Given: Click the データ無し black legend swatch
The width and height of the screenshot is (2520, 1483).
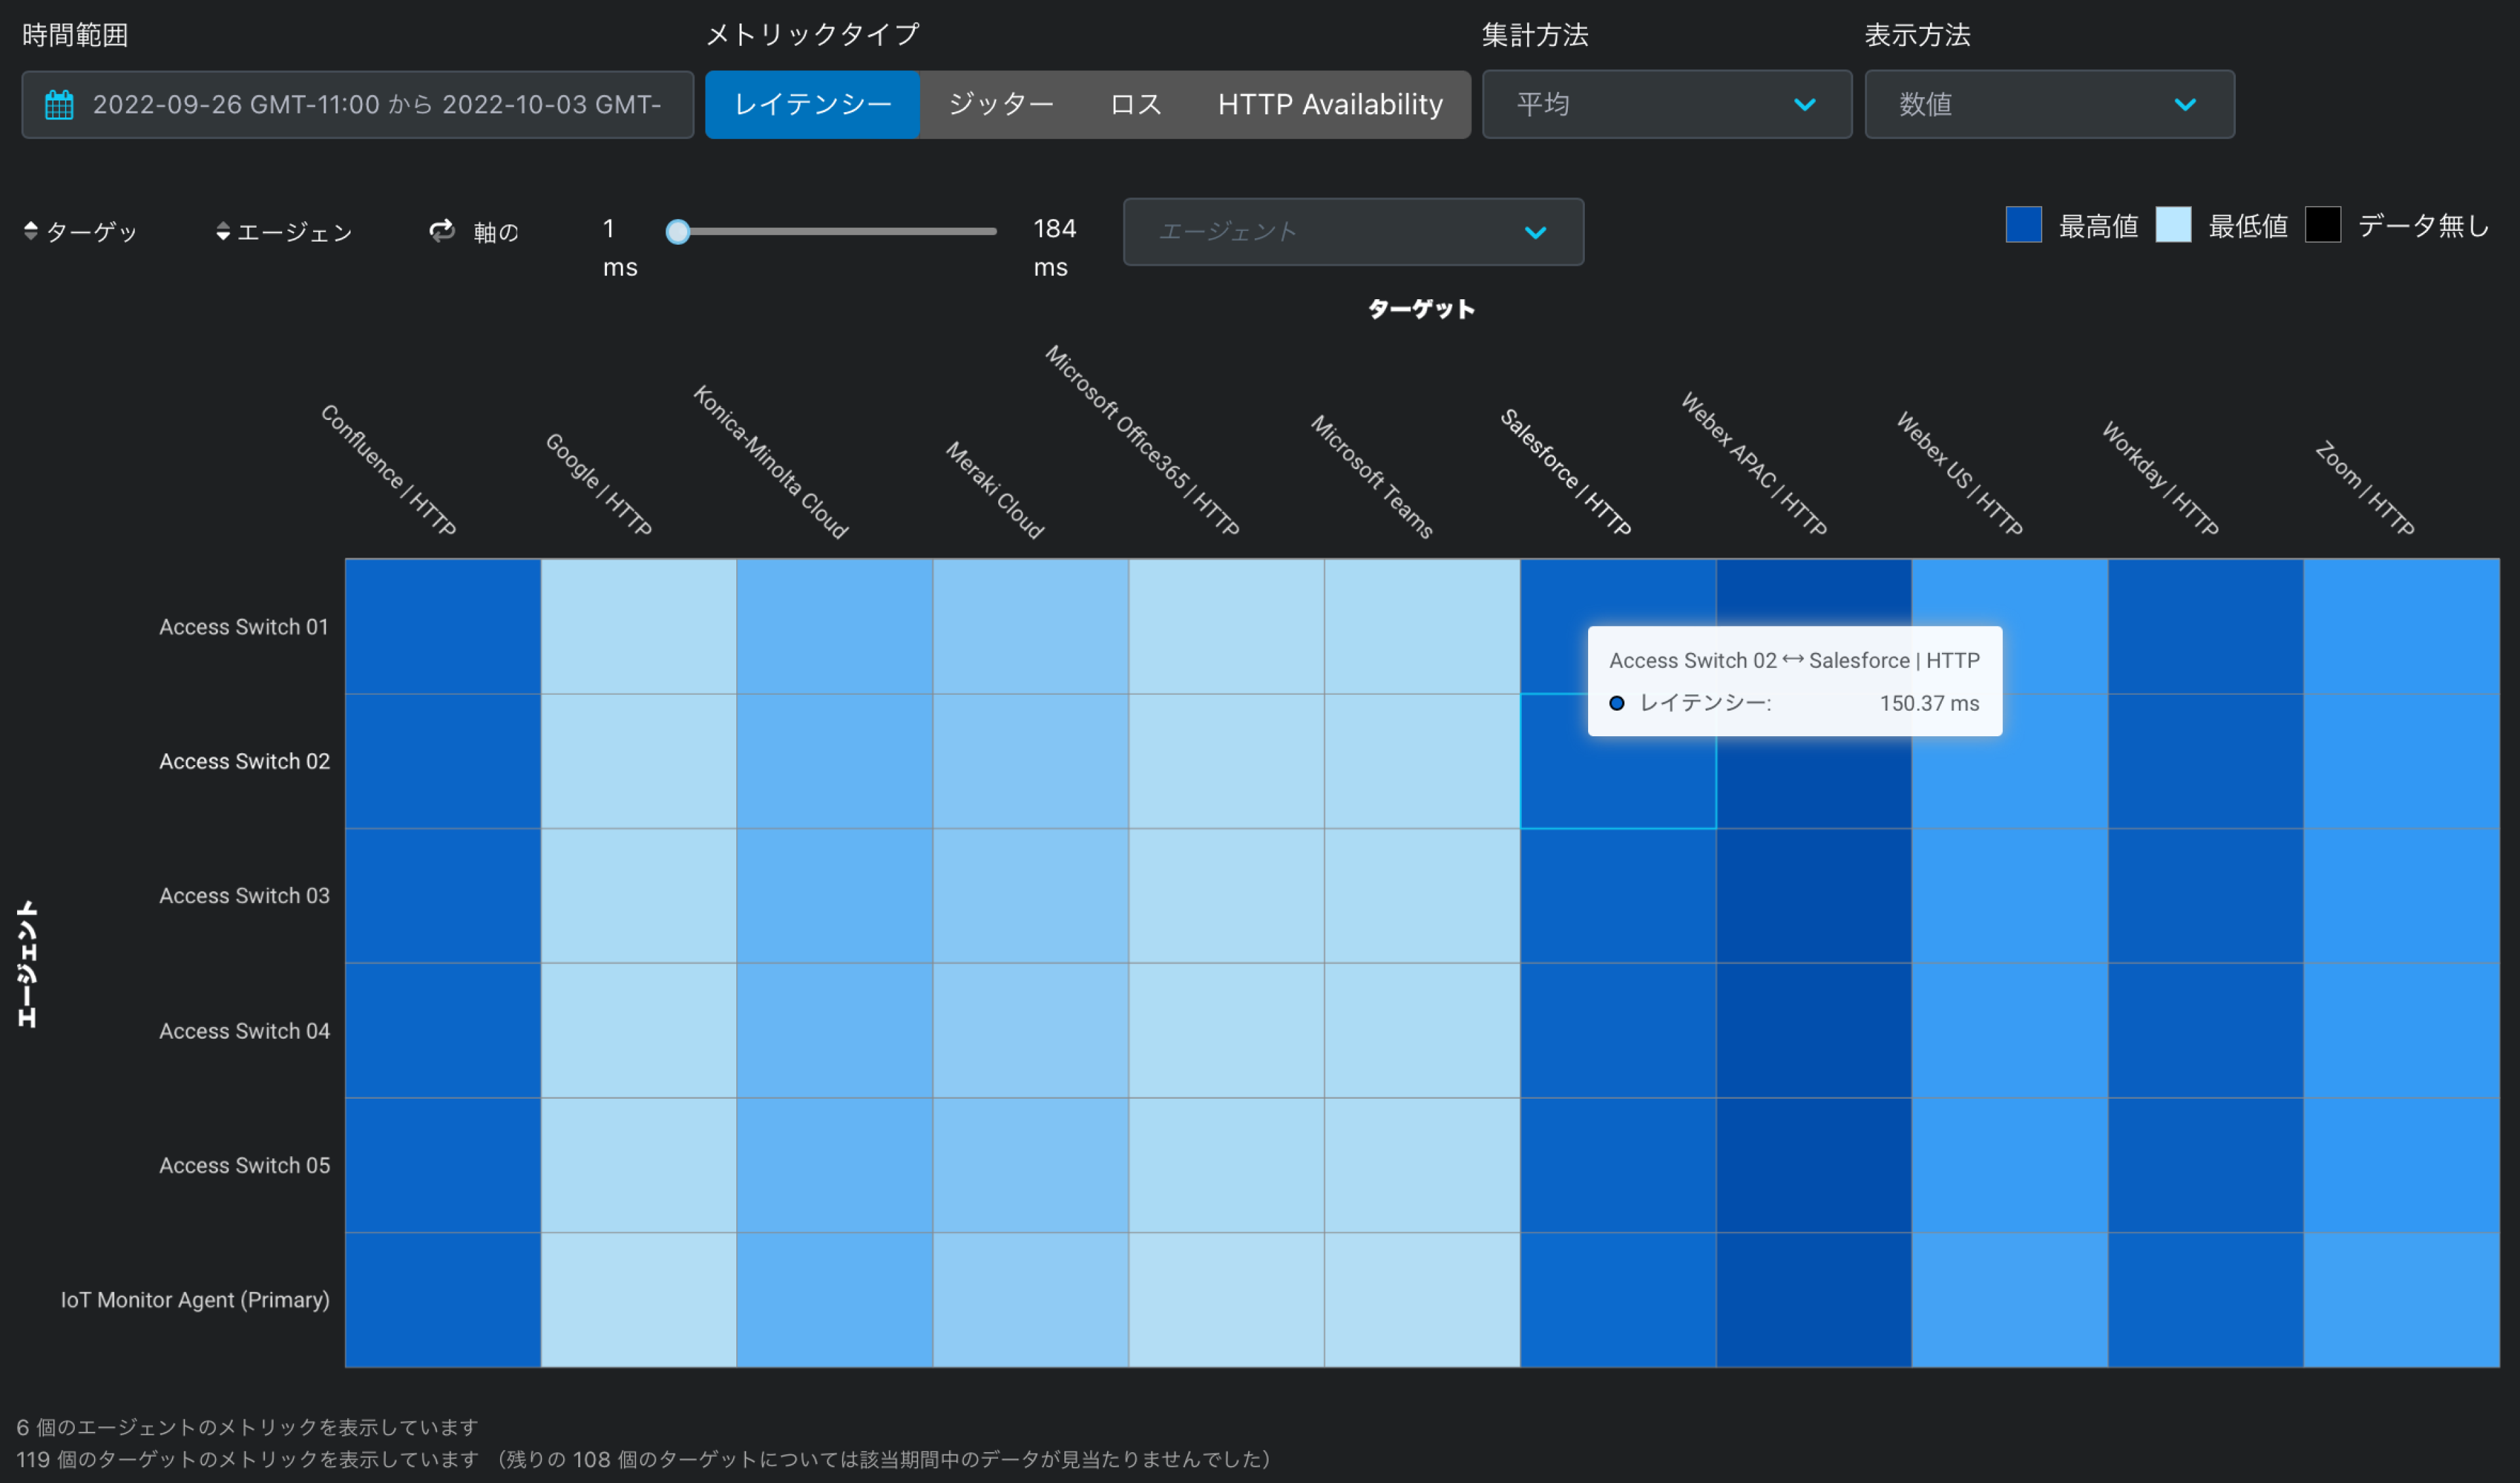Looking at the screenshot, I should pos(2323,224).
